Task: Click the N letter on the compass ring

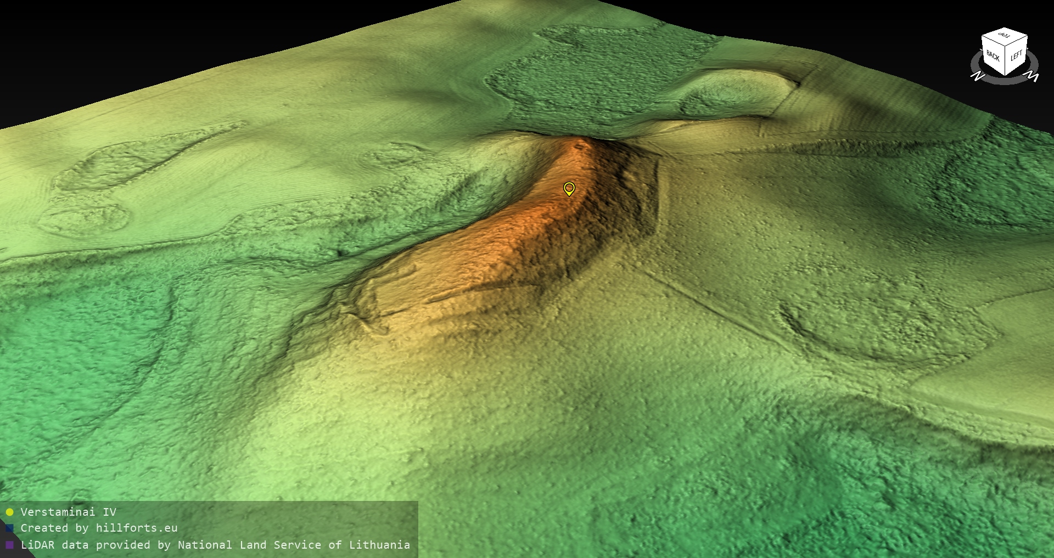Action: click(x=977, y=77)
